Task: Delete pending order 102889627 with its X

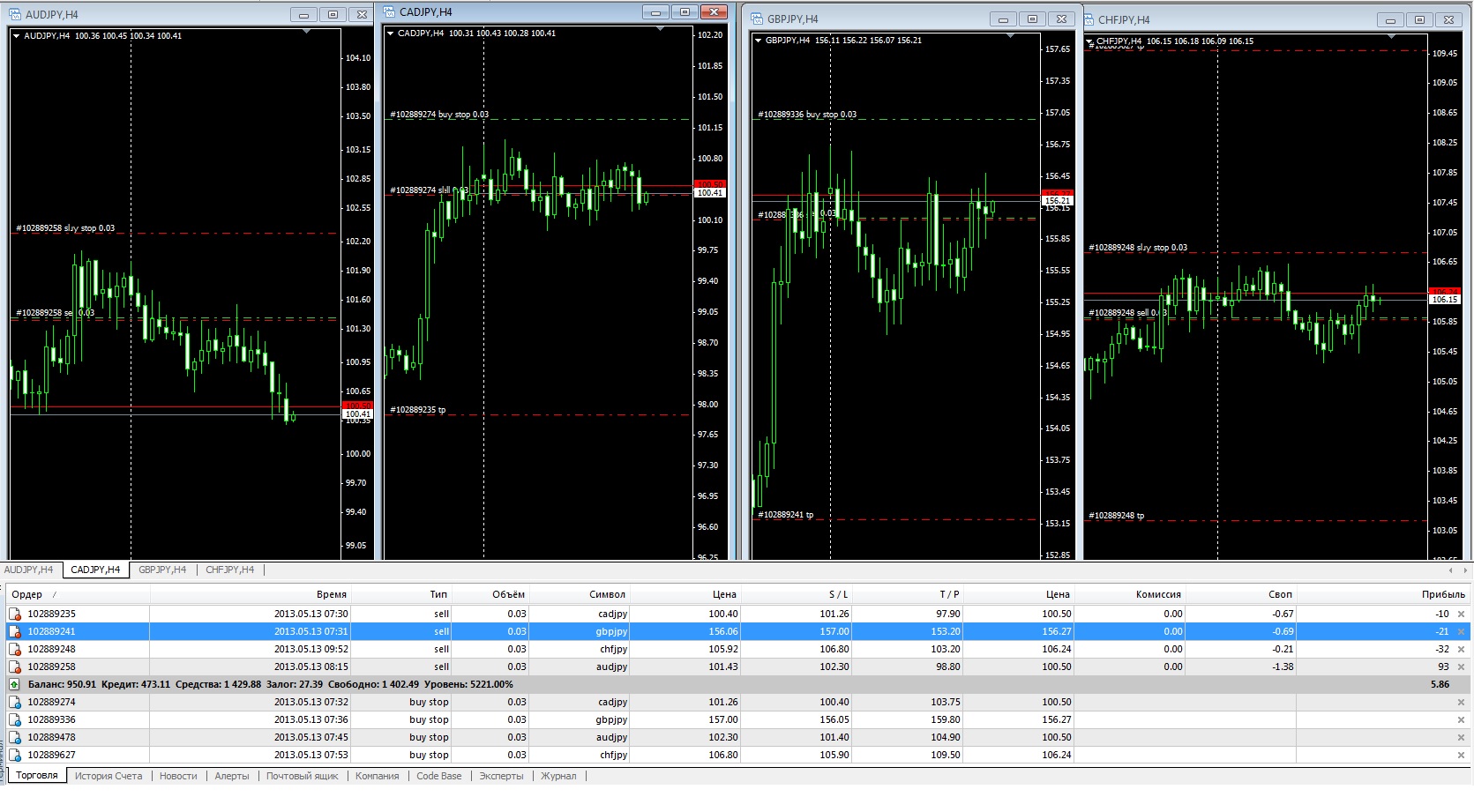Action: click(x=1461, y=755)
